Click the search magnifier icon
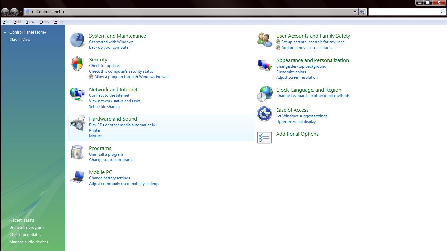The width and height of the screenshot is (447, 251). click(x=443, y=12)
